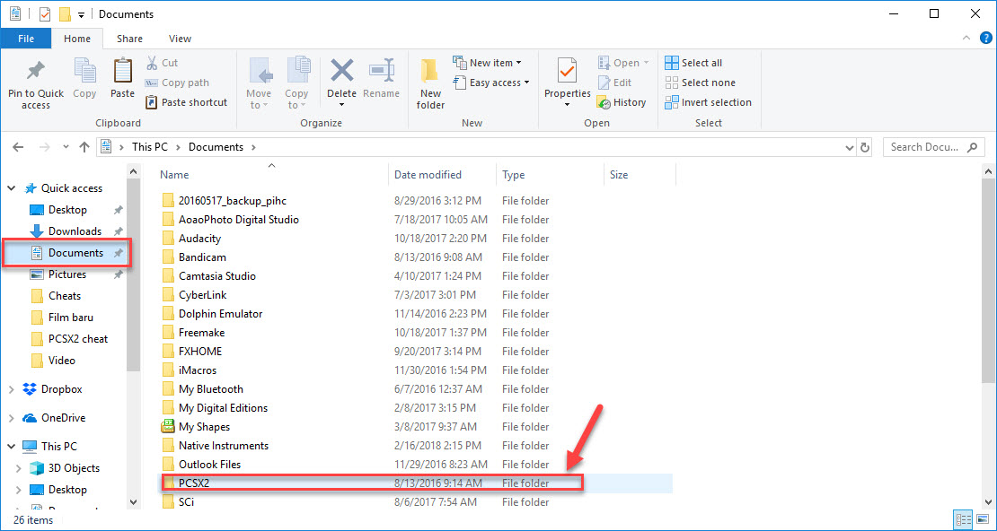
Task: Click Select all in the ribbon
Action: [x=693, y=63]
